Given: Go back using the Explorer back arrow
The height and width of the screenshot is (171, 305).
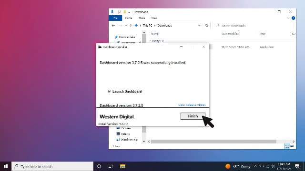Looking at the screenshot, I should pos(113,25).
